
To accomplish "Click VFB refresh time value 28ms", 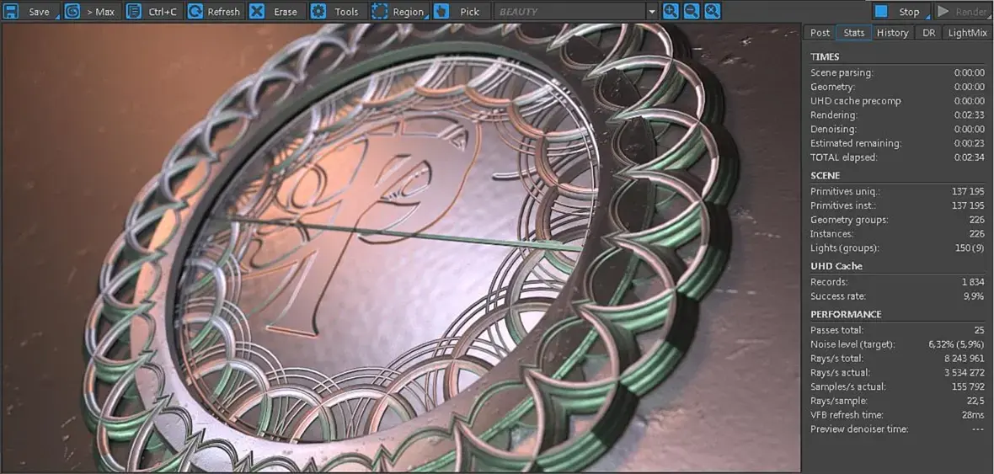I will [x=973, y=415].
